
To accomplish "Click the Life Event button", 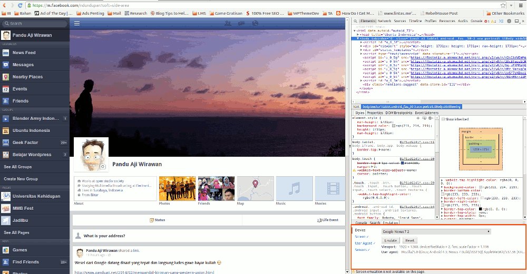I will point(328,220).
